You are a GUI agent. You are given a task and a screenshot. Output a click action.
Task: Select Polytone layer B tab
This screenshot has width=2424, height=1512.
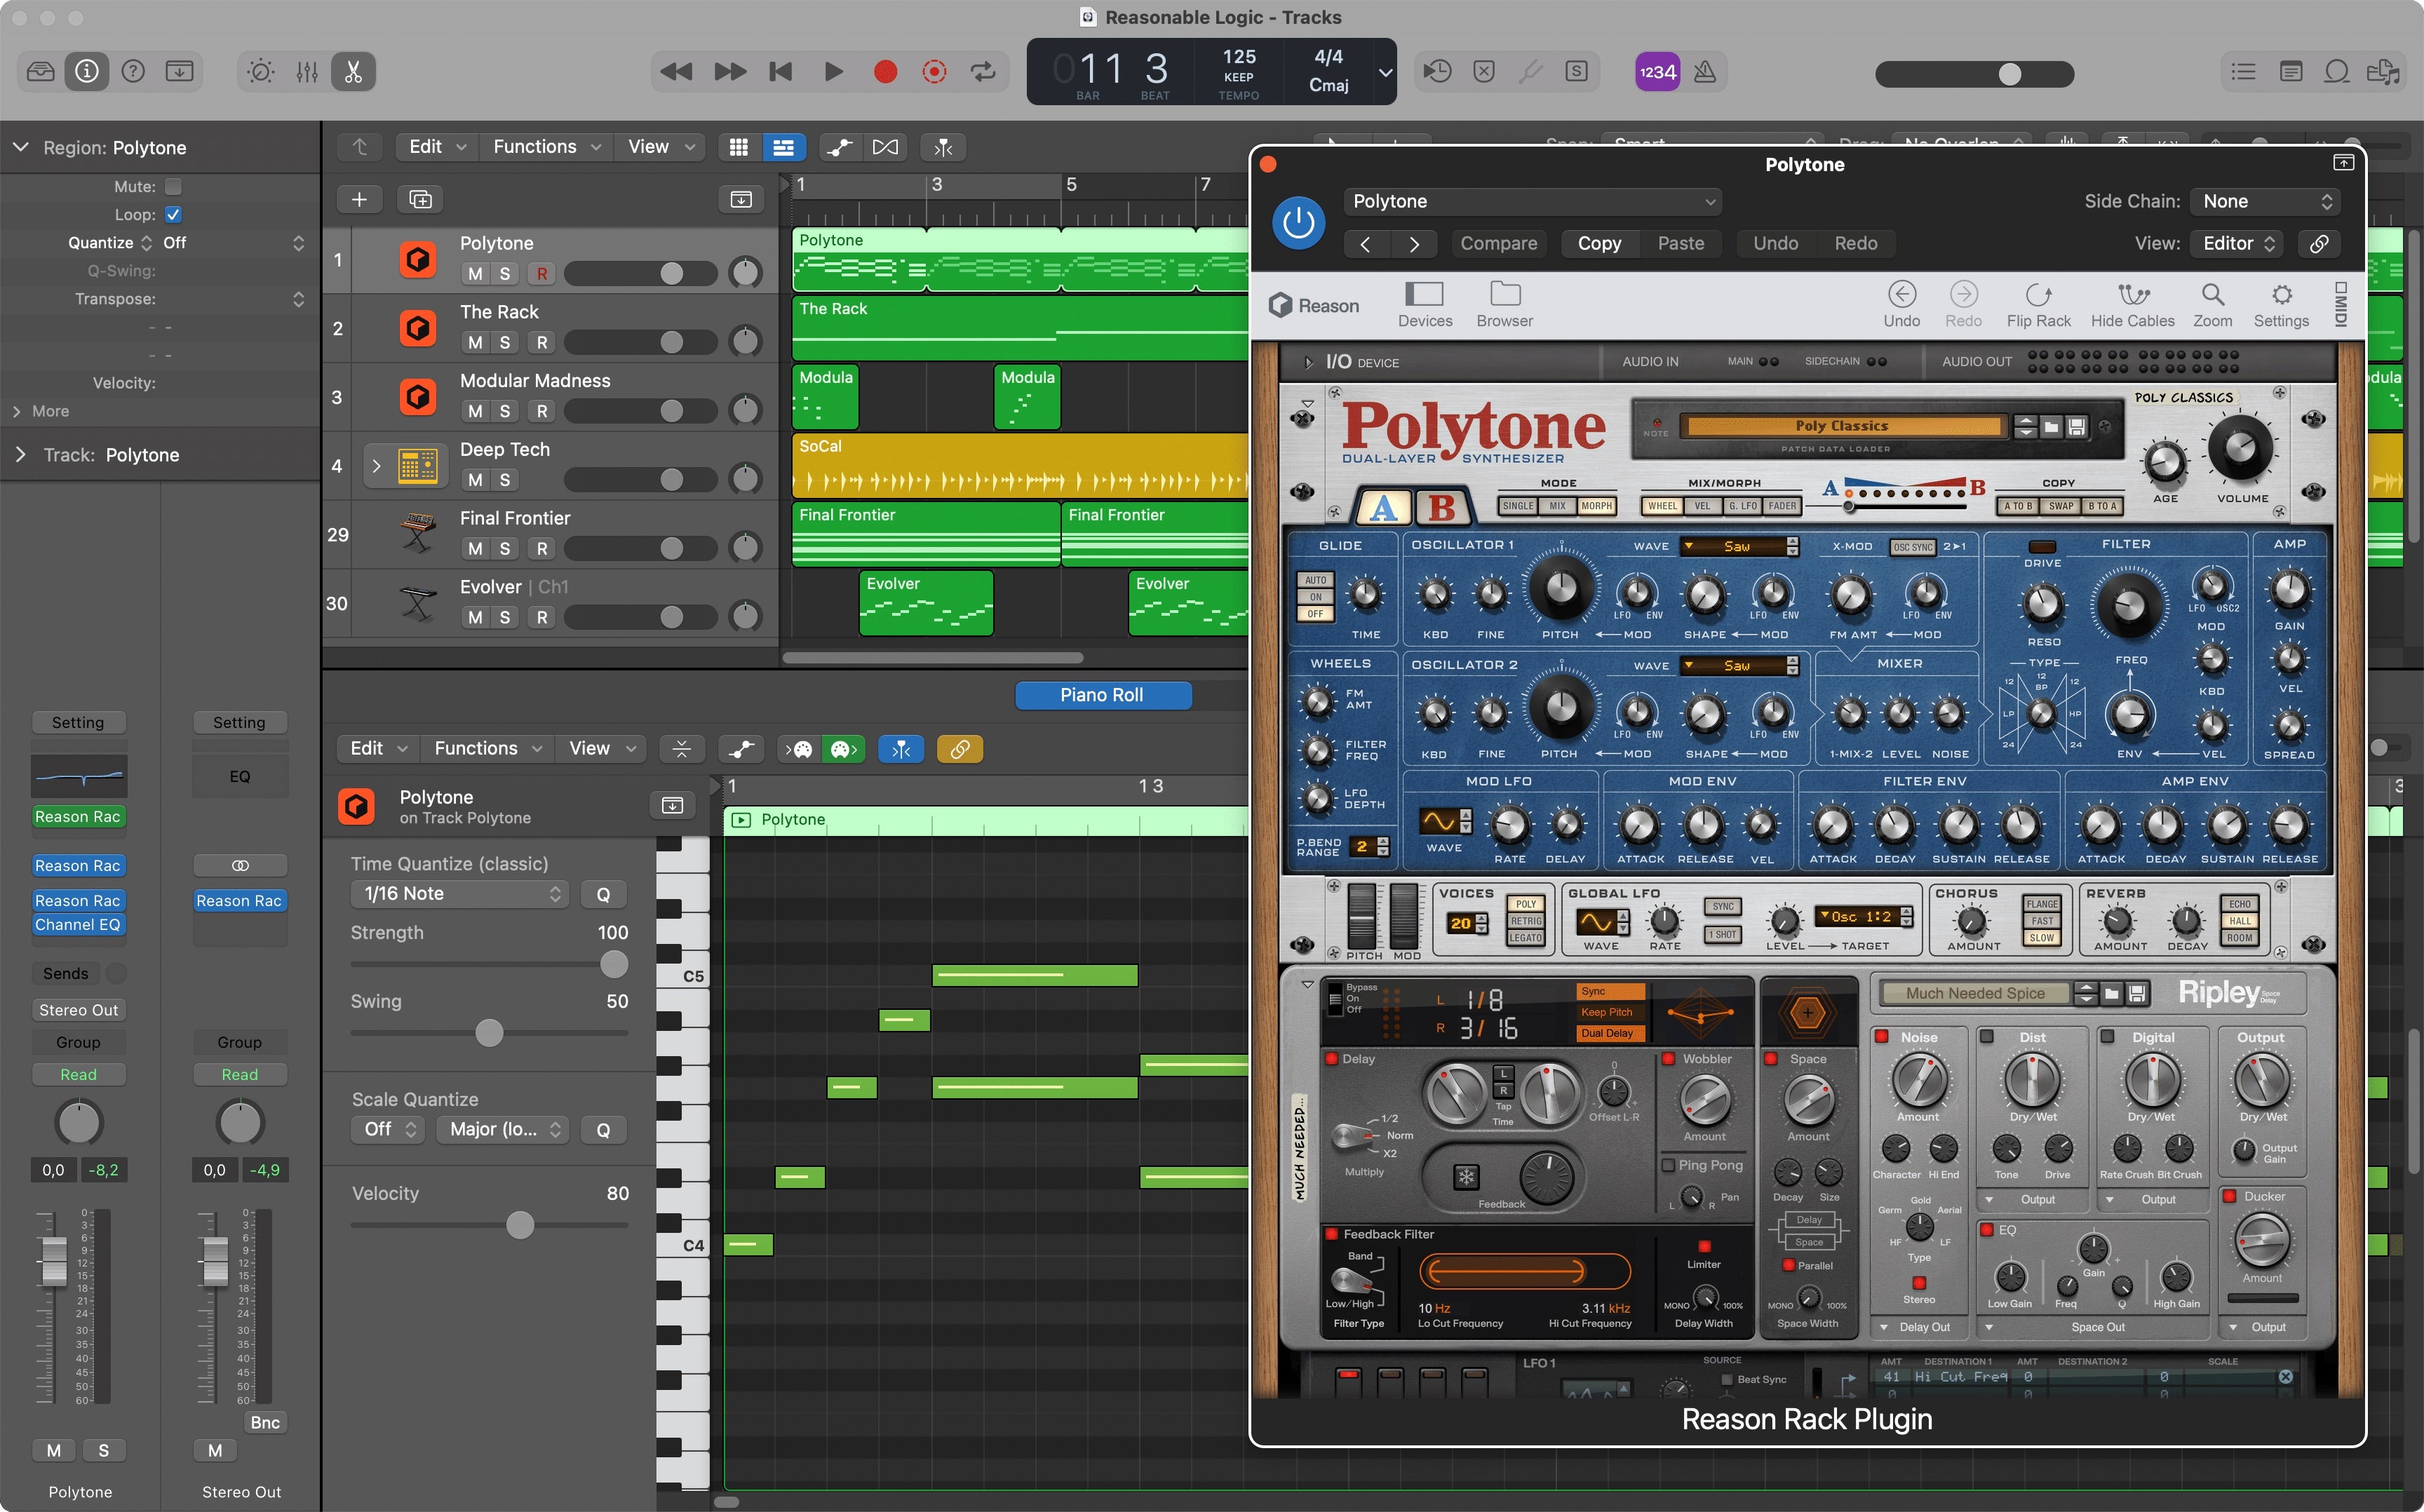tap(1441, 507)
